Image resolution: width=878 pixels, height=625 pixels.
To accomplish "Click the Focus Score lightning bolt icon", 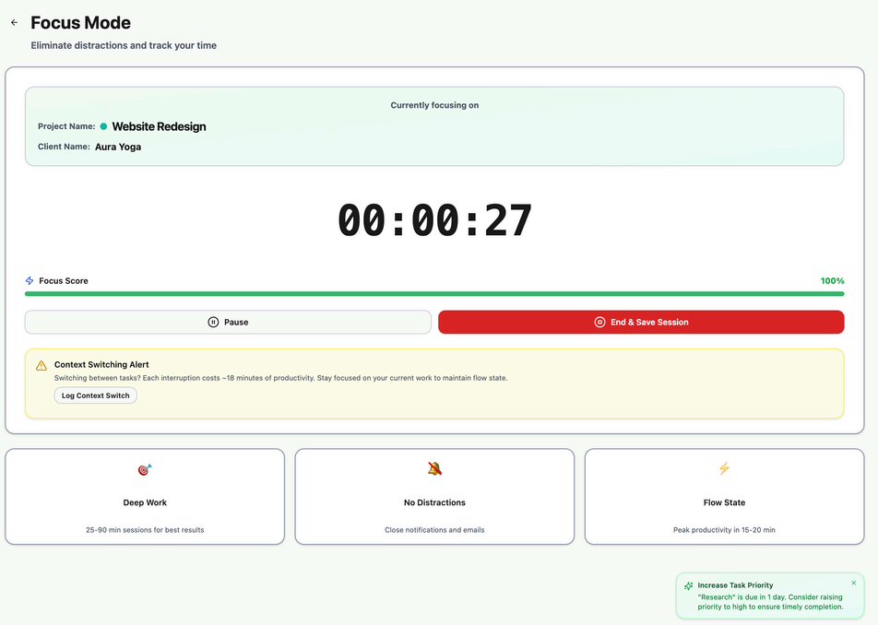I will point(30,281).
